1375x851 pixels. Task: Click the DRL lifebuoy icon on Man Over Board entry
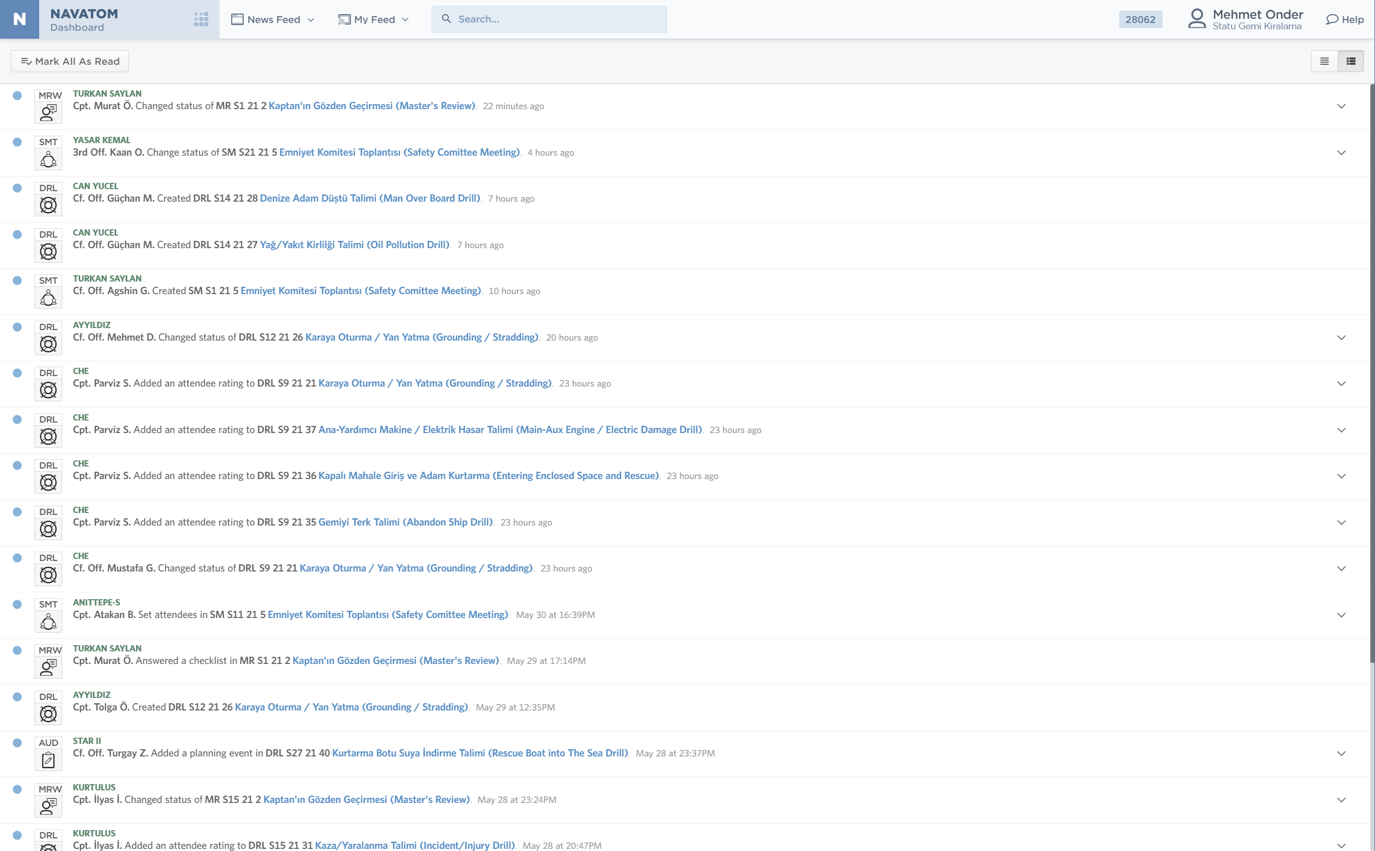[x=49, y=199]
